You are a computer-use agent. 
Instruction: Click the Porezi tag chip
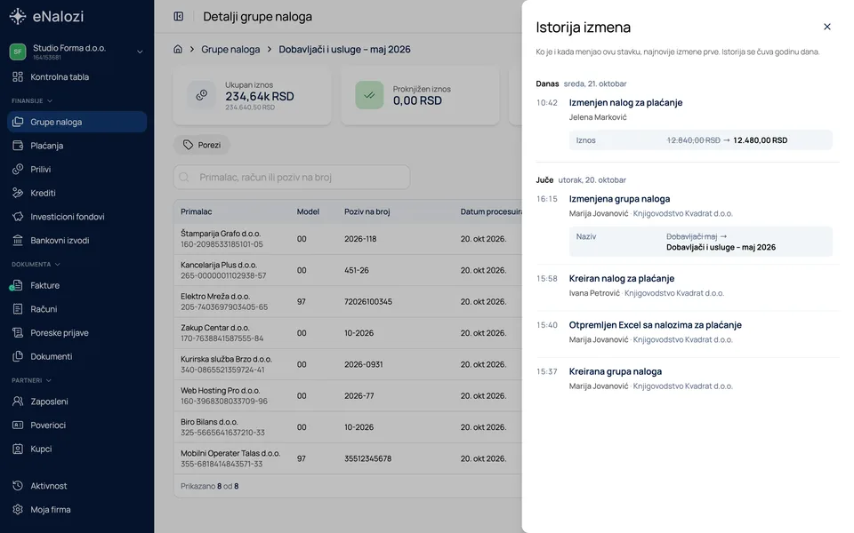click(x=202, y=145)
